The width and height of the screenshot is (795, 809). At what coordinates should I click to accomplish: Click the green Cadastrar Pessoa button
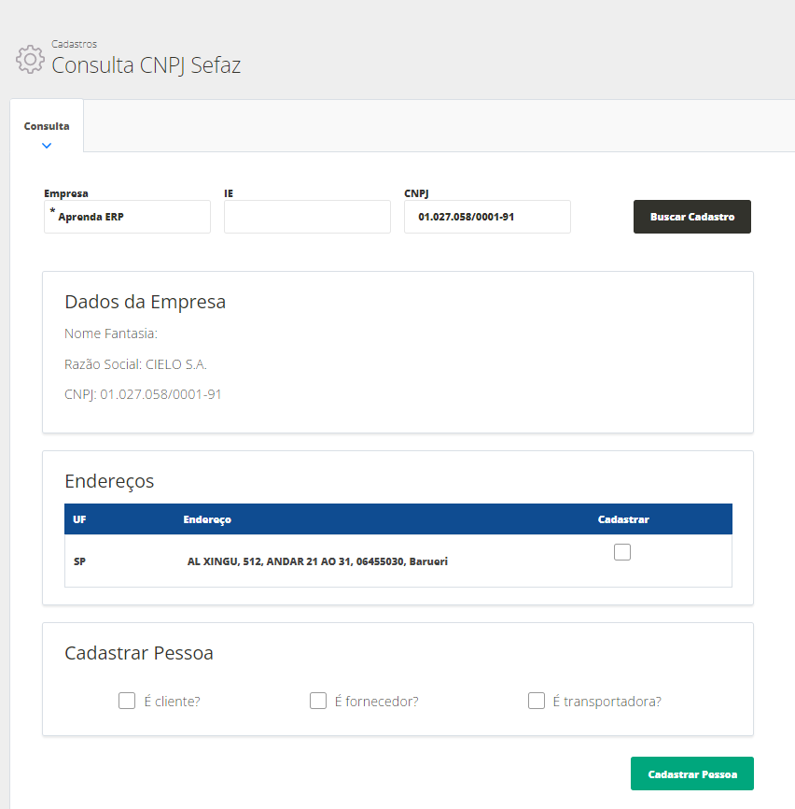[x=691, y=774]
